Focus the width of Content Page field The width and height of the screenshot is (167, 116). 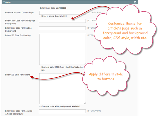click(x=62, y=13)
